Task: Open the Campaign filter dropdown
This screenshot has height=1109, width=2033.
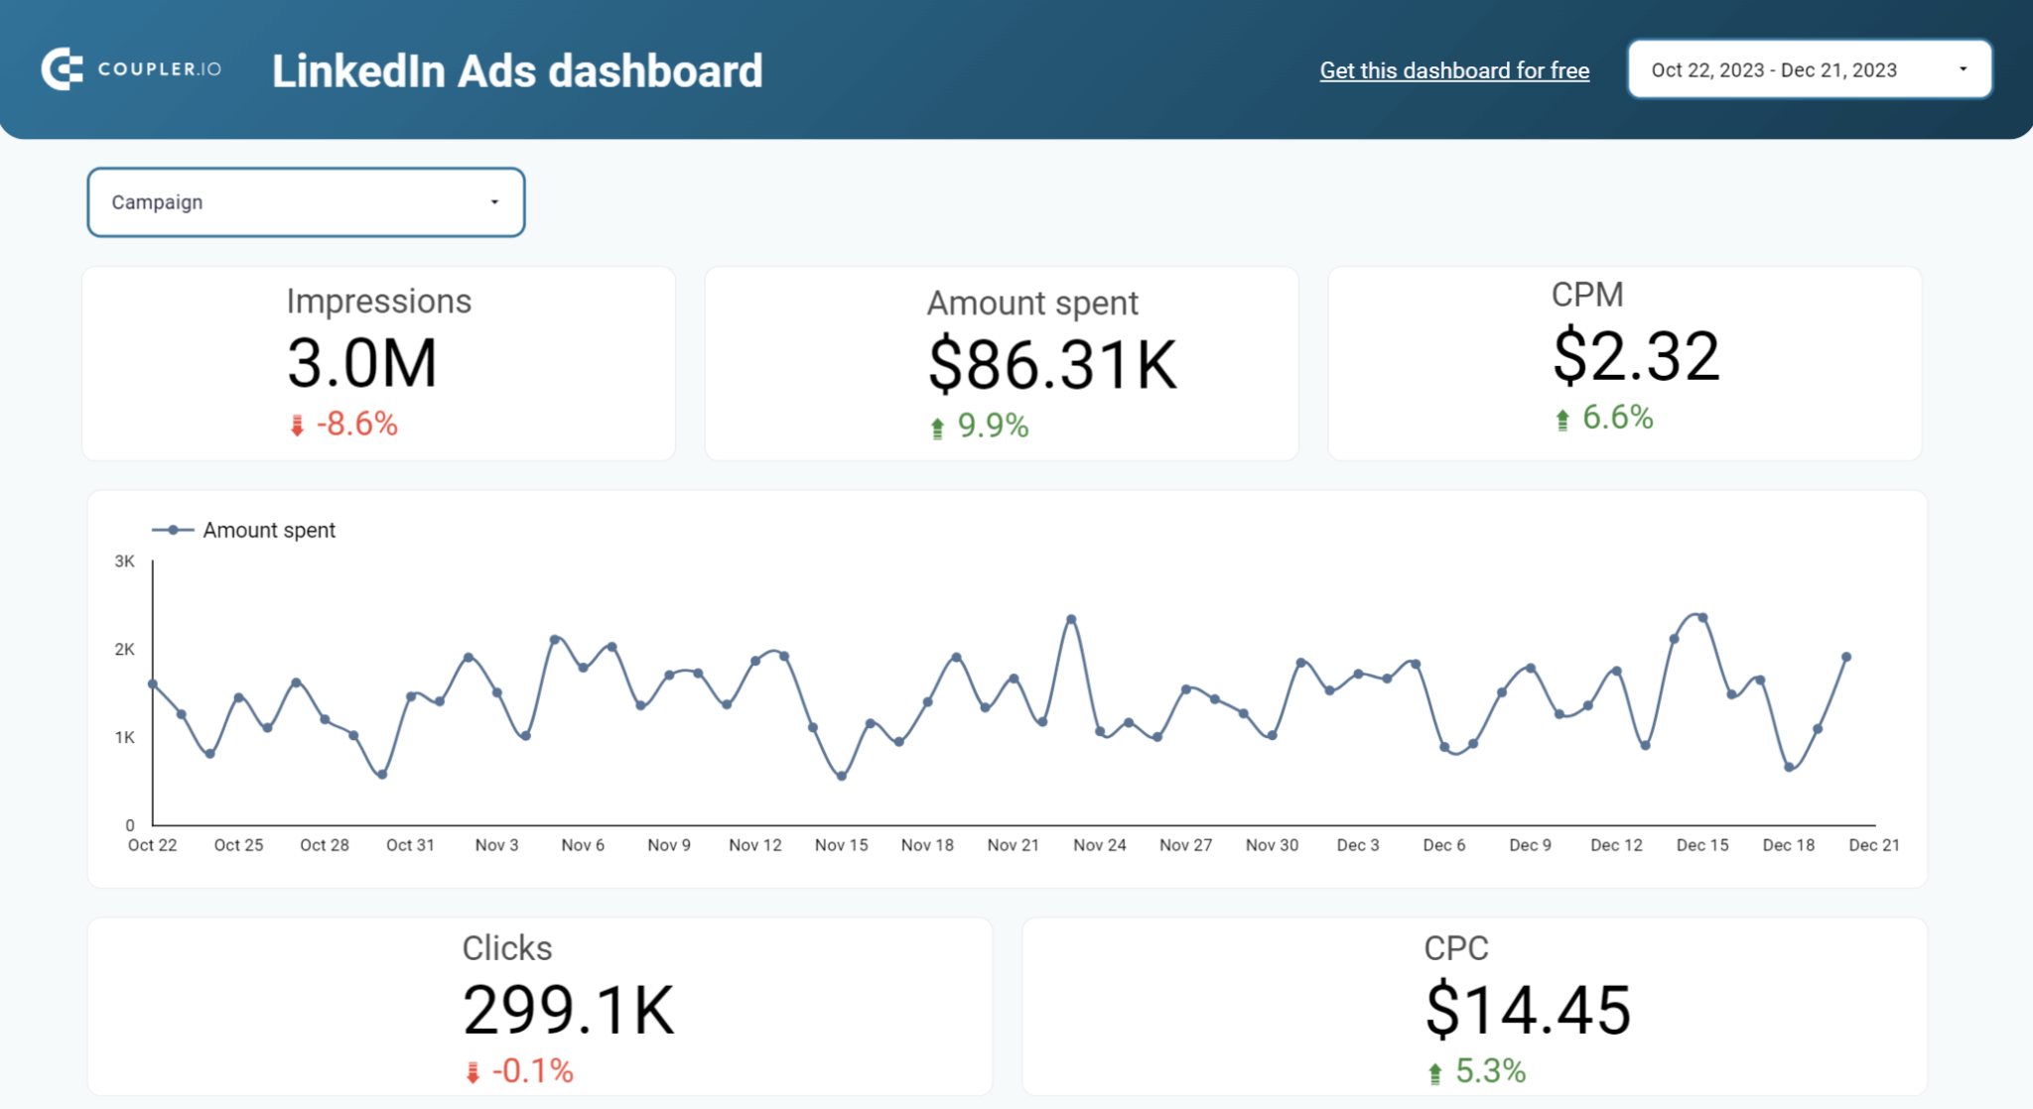Action: pyautogui.click(x=306, y=202)
